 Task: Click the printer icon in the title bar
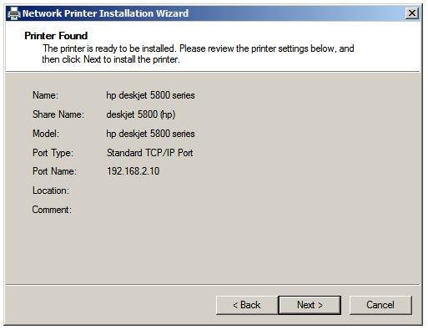14,13
